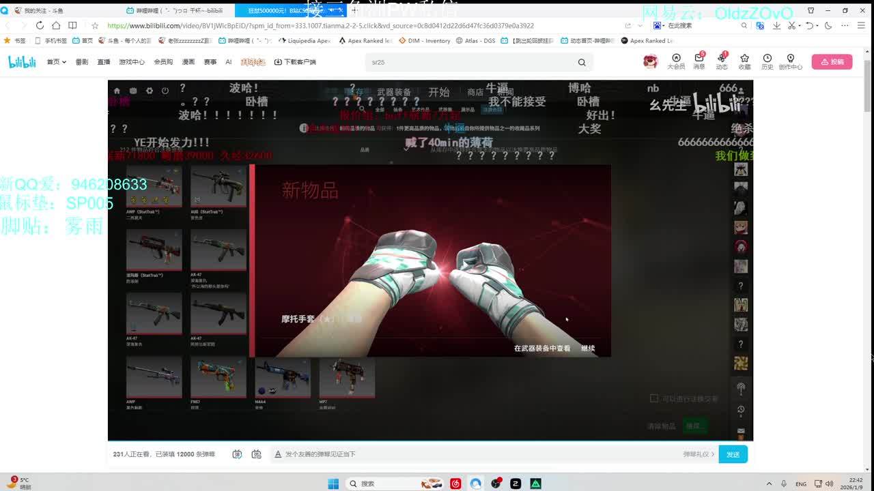Screen dimensions: 874x491
Task: Click the 大会员 membership icon
Action: tap(676, 60)
